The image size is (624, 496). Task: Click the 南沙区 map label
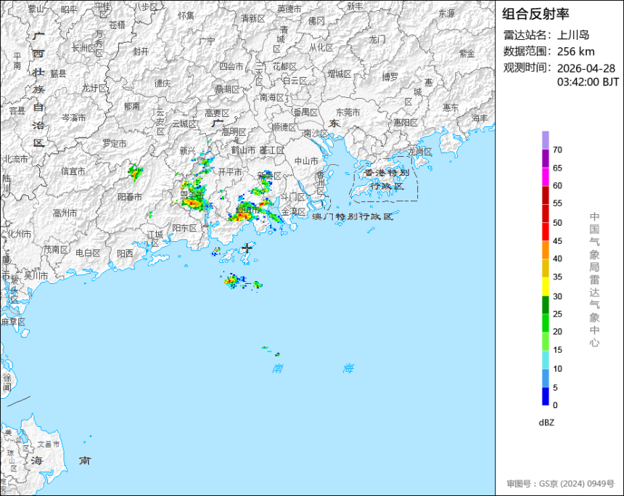click(316, 133)
